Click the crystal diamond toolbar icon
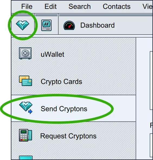This screenshot has width=153, height=160. 23,25
